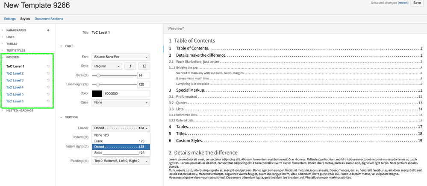Select ToC Level 2 style

[x=15, y=73]
